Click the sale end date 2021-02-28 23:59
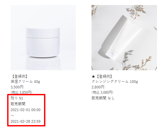Image resolution: width=161 pixels, height=133 pixels. click(x=25, y=121)
